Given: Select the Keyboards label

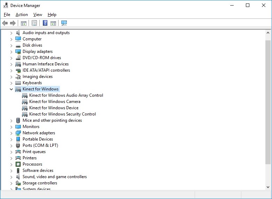Looking at the screenshot, I should 32,83.
